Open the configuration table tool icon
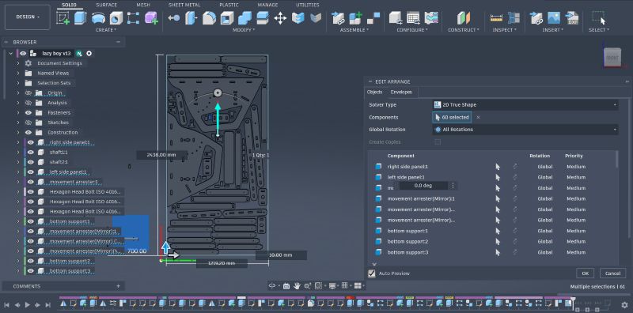633x313 pixels. 413,17
